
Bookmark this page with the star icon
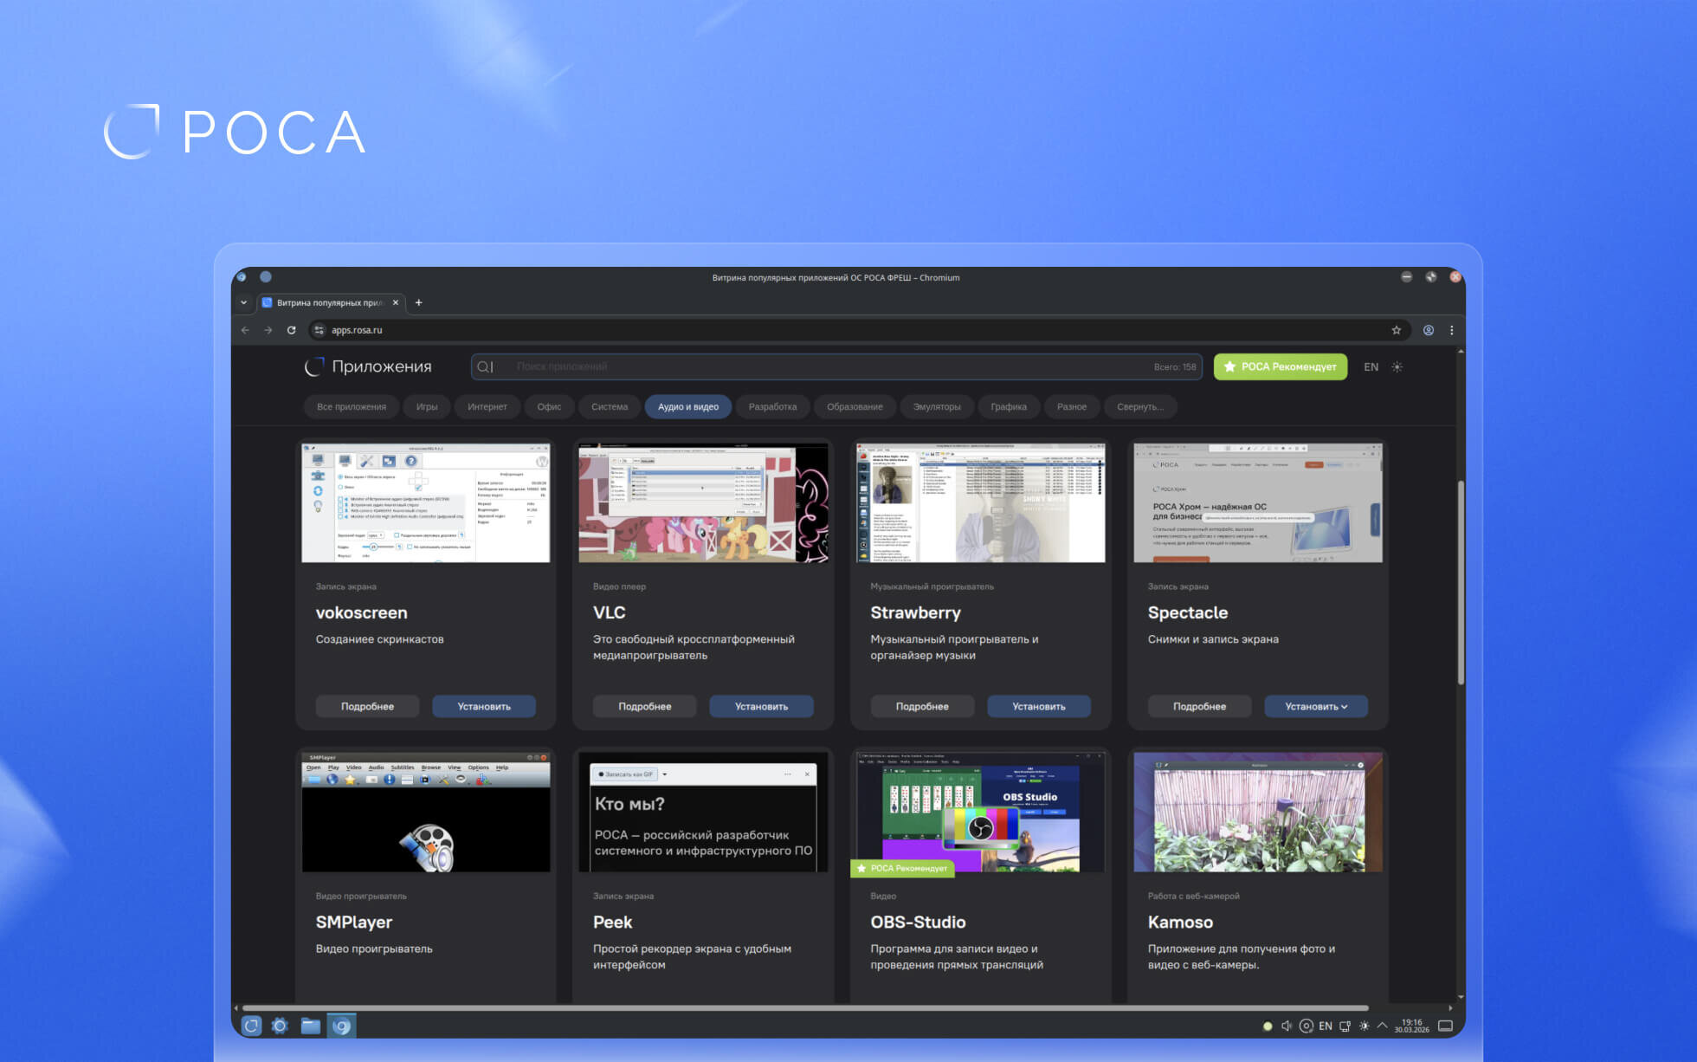pyautogui.click(x=1396, y=330)
